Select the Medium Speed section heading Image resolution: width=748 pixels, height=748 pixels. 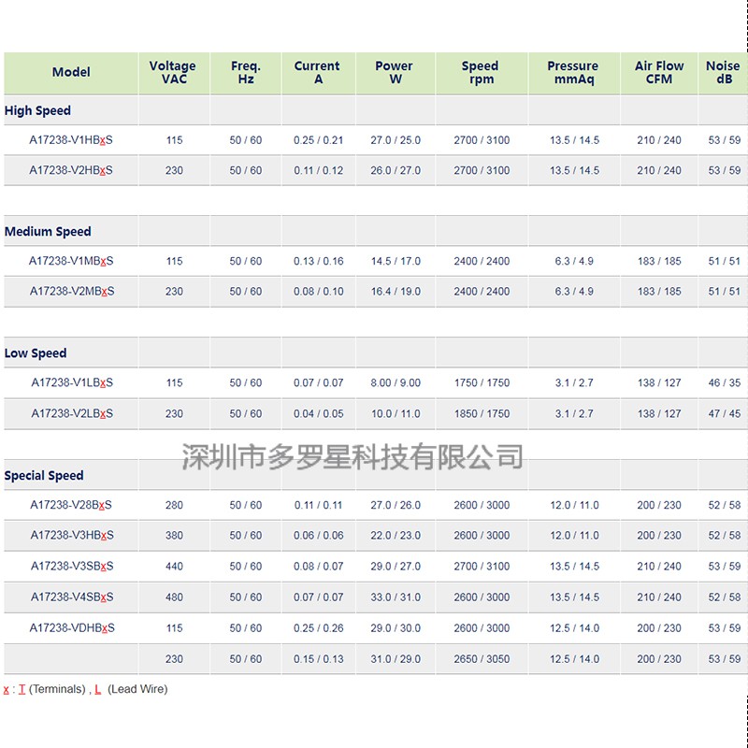[48, 232]
